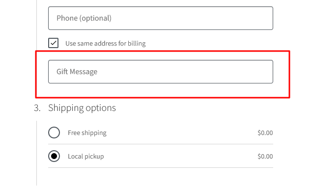Click the 'Local pickup' option label
Image resolution: width=312 pixels, height=188 pixels.
pos(86,157)
